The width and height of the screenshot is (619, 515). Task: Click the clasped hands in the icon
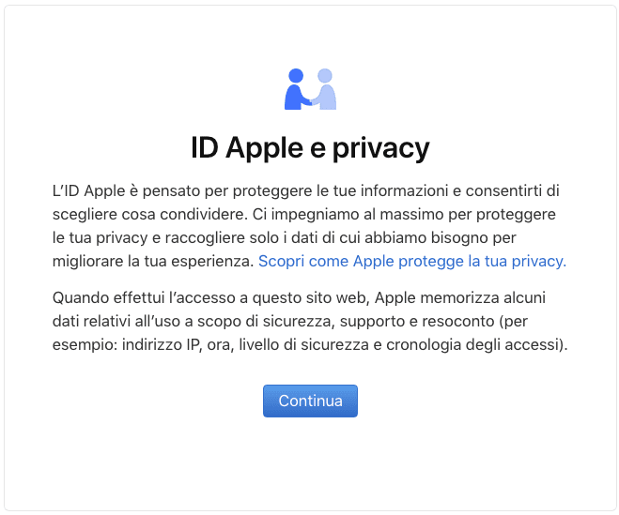pos(311,101)
